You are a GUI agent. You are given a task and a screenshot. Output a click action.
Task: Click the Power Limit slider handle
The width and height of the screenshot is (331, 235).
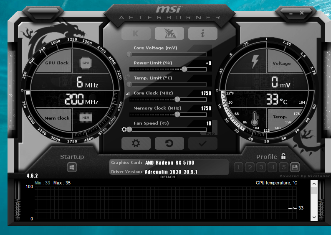[x=184, y=69]
